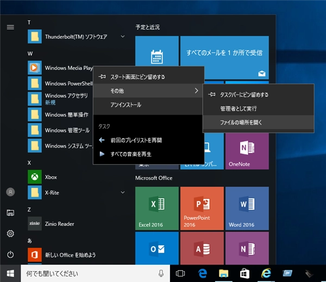Click the letter W group header
This screenshot has width=326, height=282.
30,54
